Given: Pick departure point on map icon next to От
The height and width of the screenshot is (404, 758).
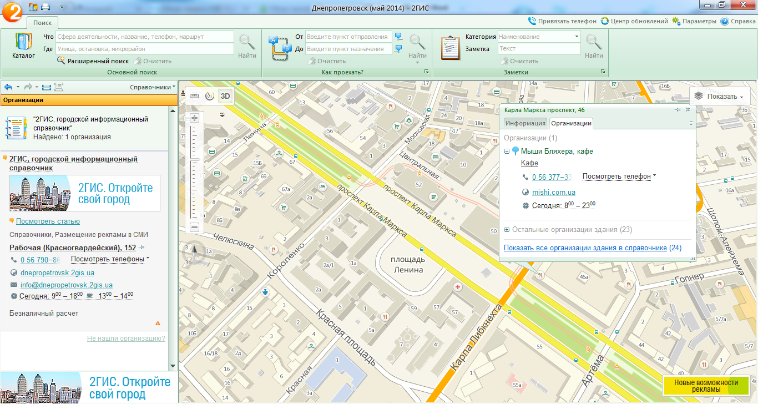Looking at the screenshot, I should [x=398, y=37].
